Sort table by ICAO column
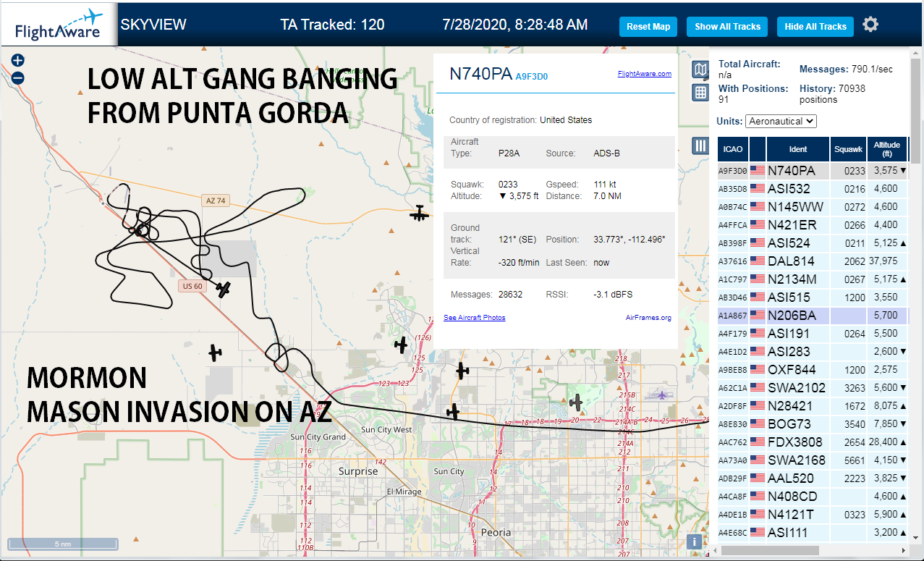This screenshot has height=561, width=924. pos(733,149)
